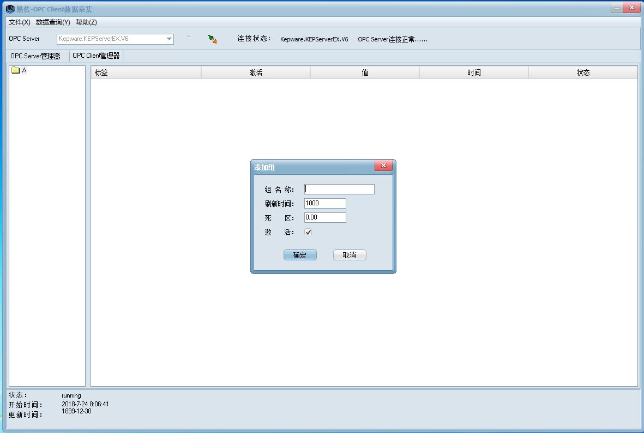
Task: Click the application logo in title bar
Action: [x=10, y=9]
